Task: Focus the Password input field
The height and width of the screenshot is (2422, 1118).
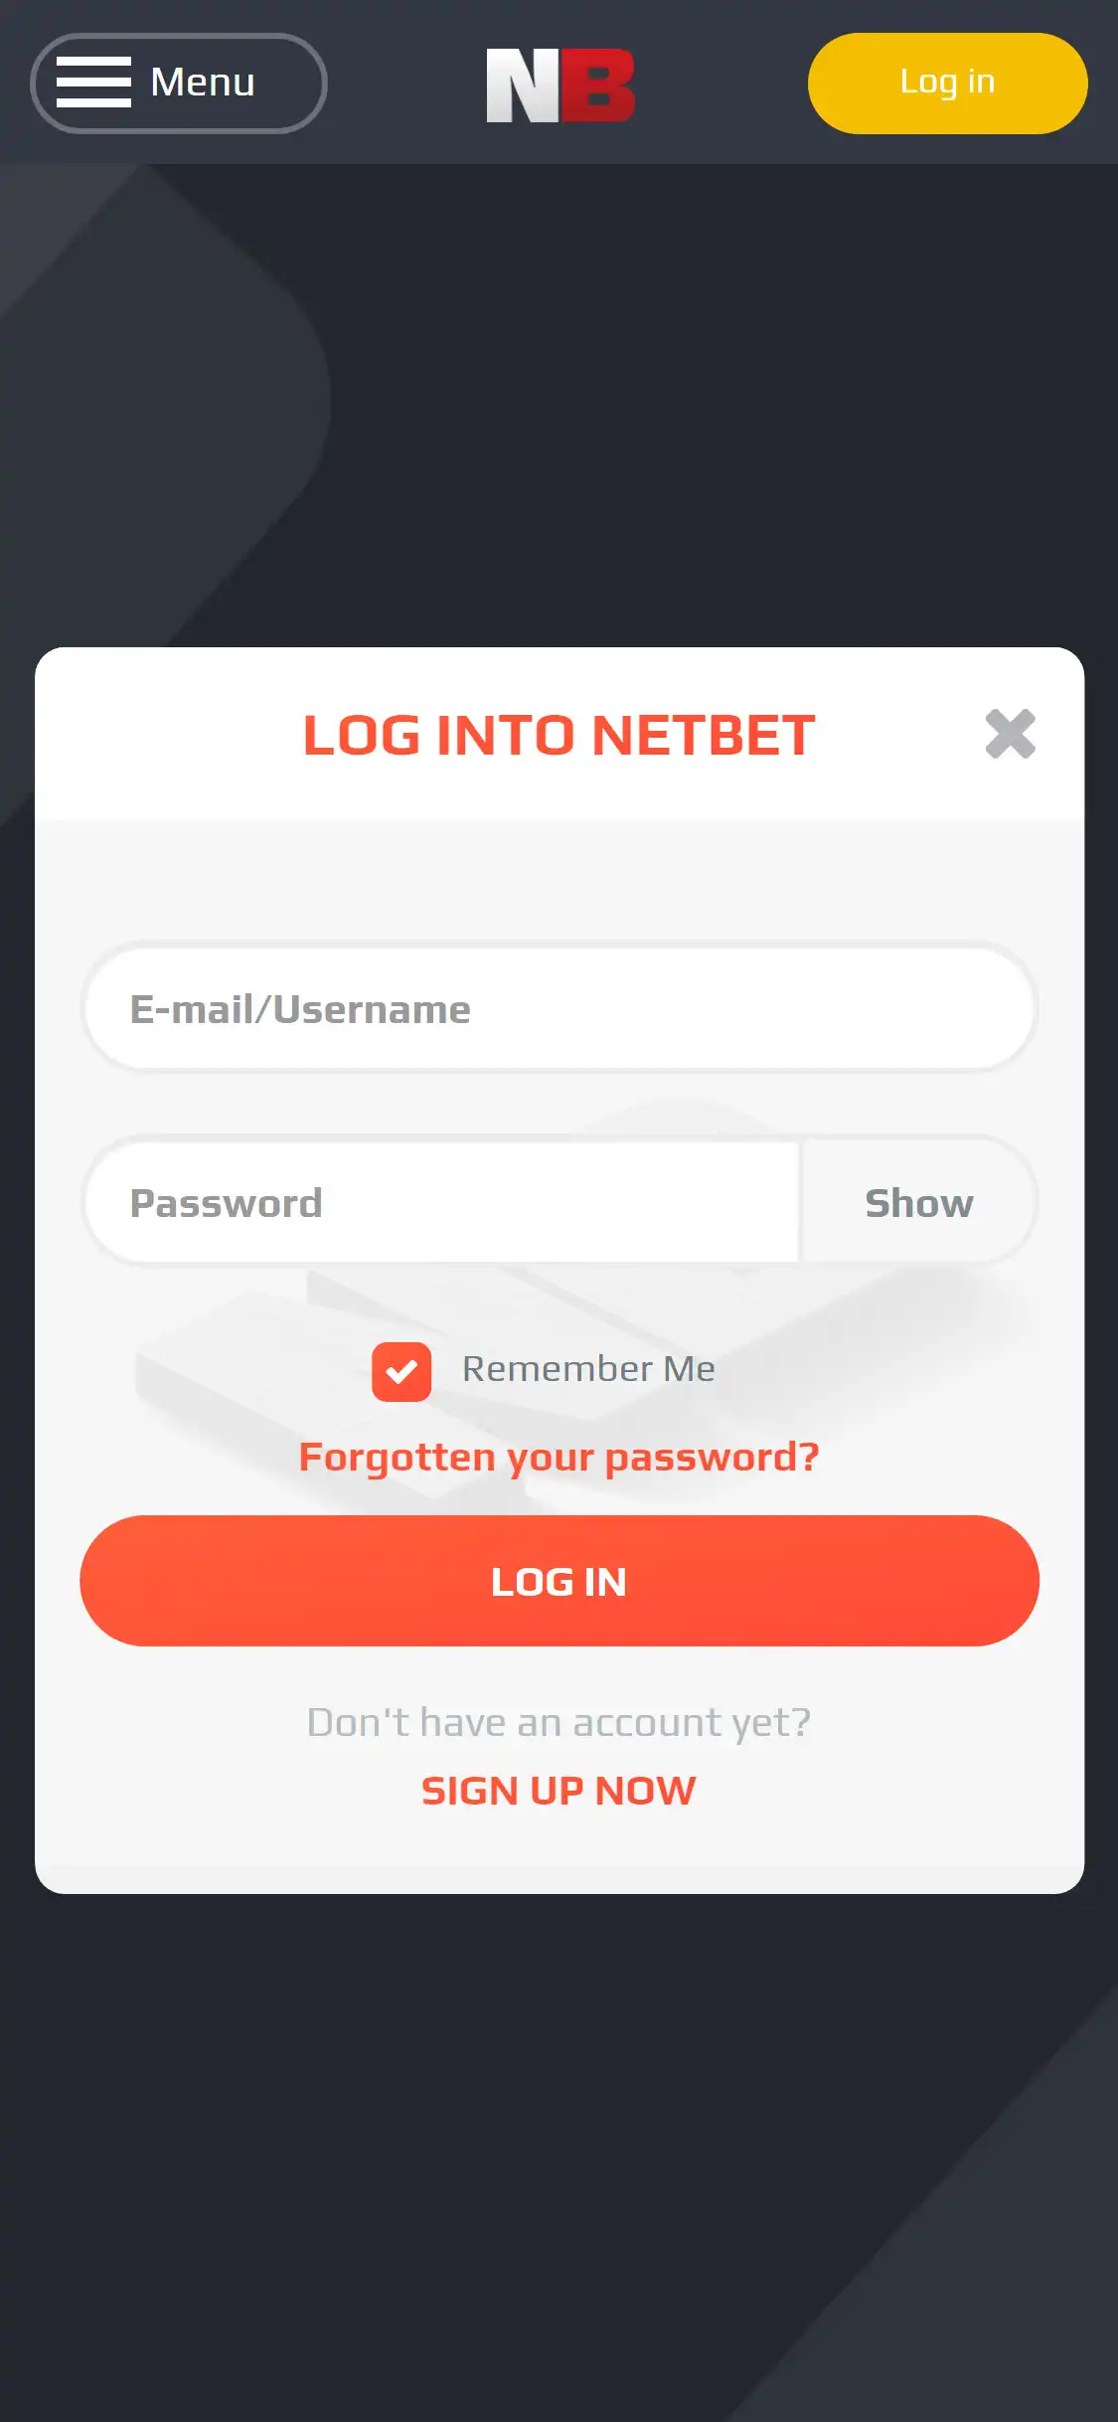Action: click(x=442, y=1202)
